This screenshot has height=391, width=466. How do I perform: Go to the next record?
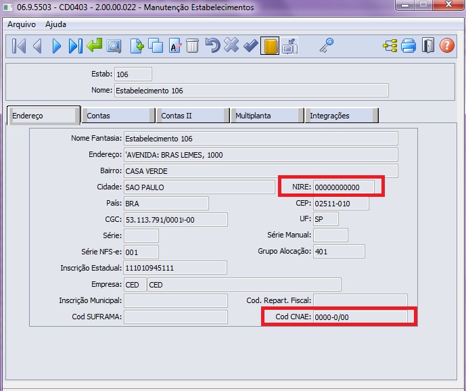point(56,46)
